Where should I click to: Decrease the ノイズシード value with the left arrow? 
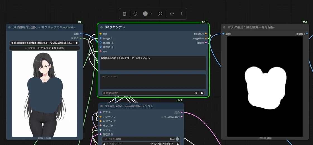104,144
